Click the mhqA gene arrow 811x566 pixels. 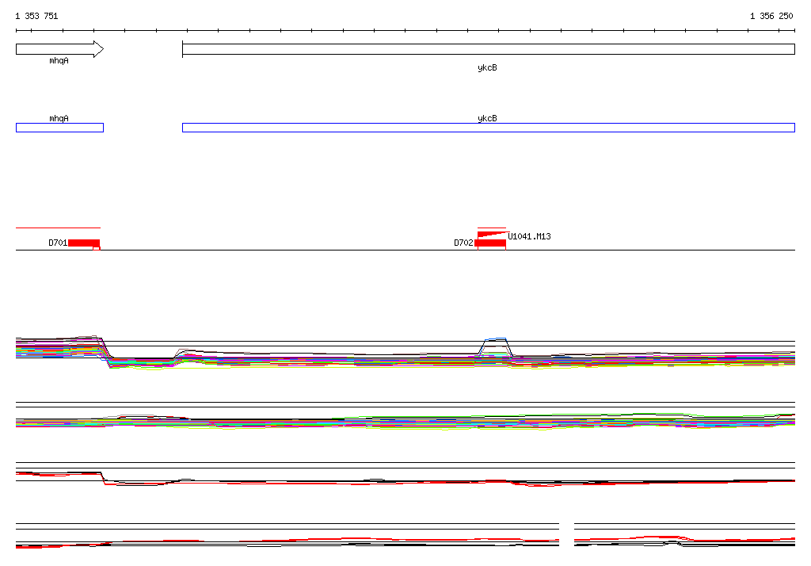point(59,49)
